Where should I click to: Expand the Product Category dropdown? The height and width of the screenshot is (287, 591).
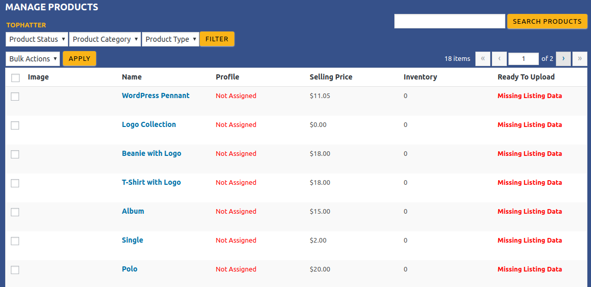pos(105,39)
